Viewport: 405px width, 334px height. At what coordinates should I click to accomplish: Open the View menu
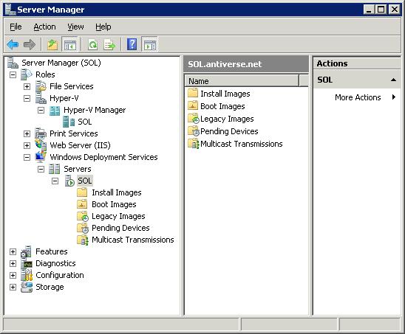point(75,27)
